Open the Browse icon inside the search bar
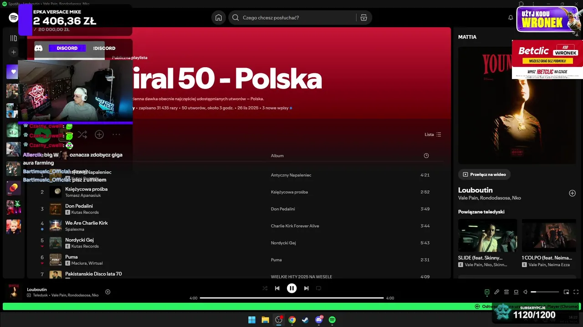The height and width of the screenshot is (327, 583). pyautogui.click(x=363, y=18)
